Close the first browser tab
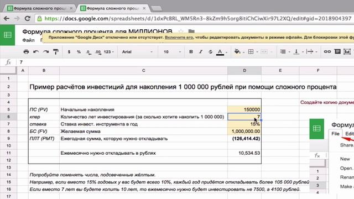This screenshot has height=199, width=354. pyautogui.click(x=71, y=8)
